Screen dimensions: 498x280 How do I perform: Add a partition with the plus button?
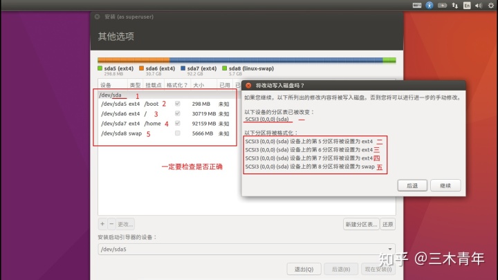click(x=102, y=224)
